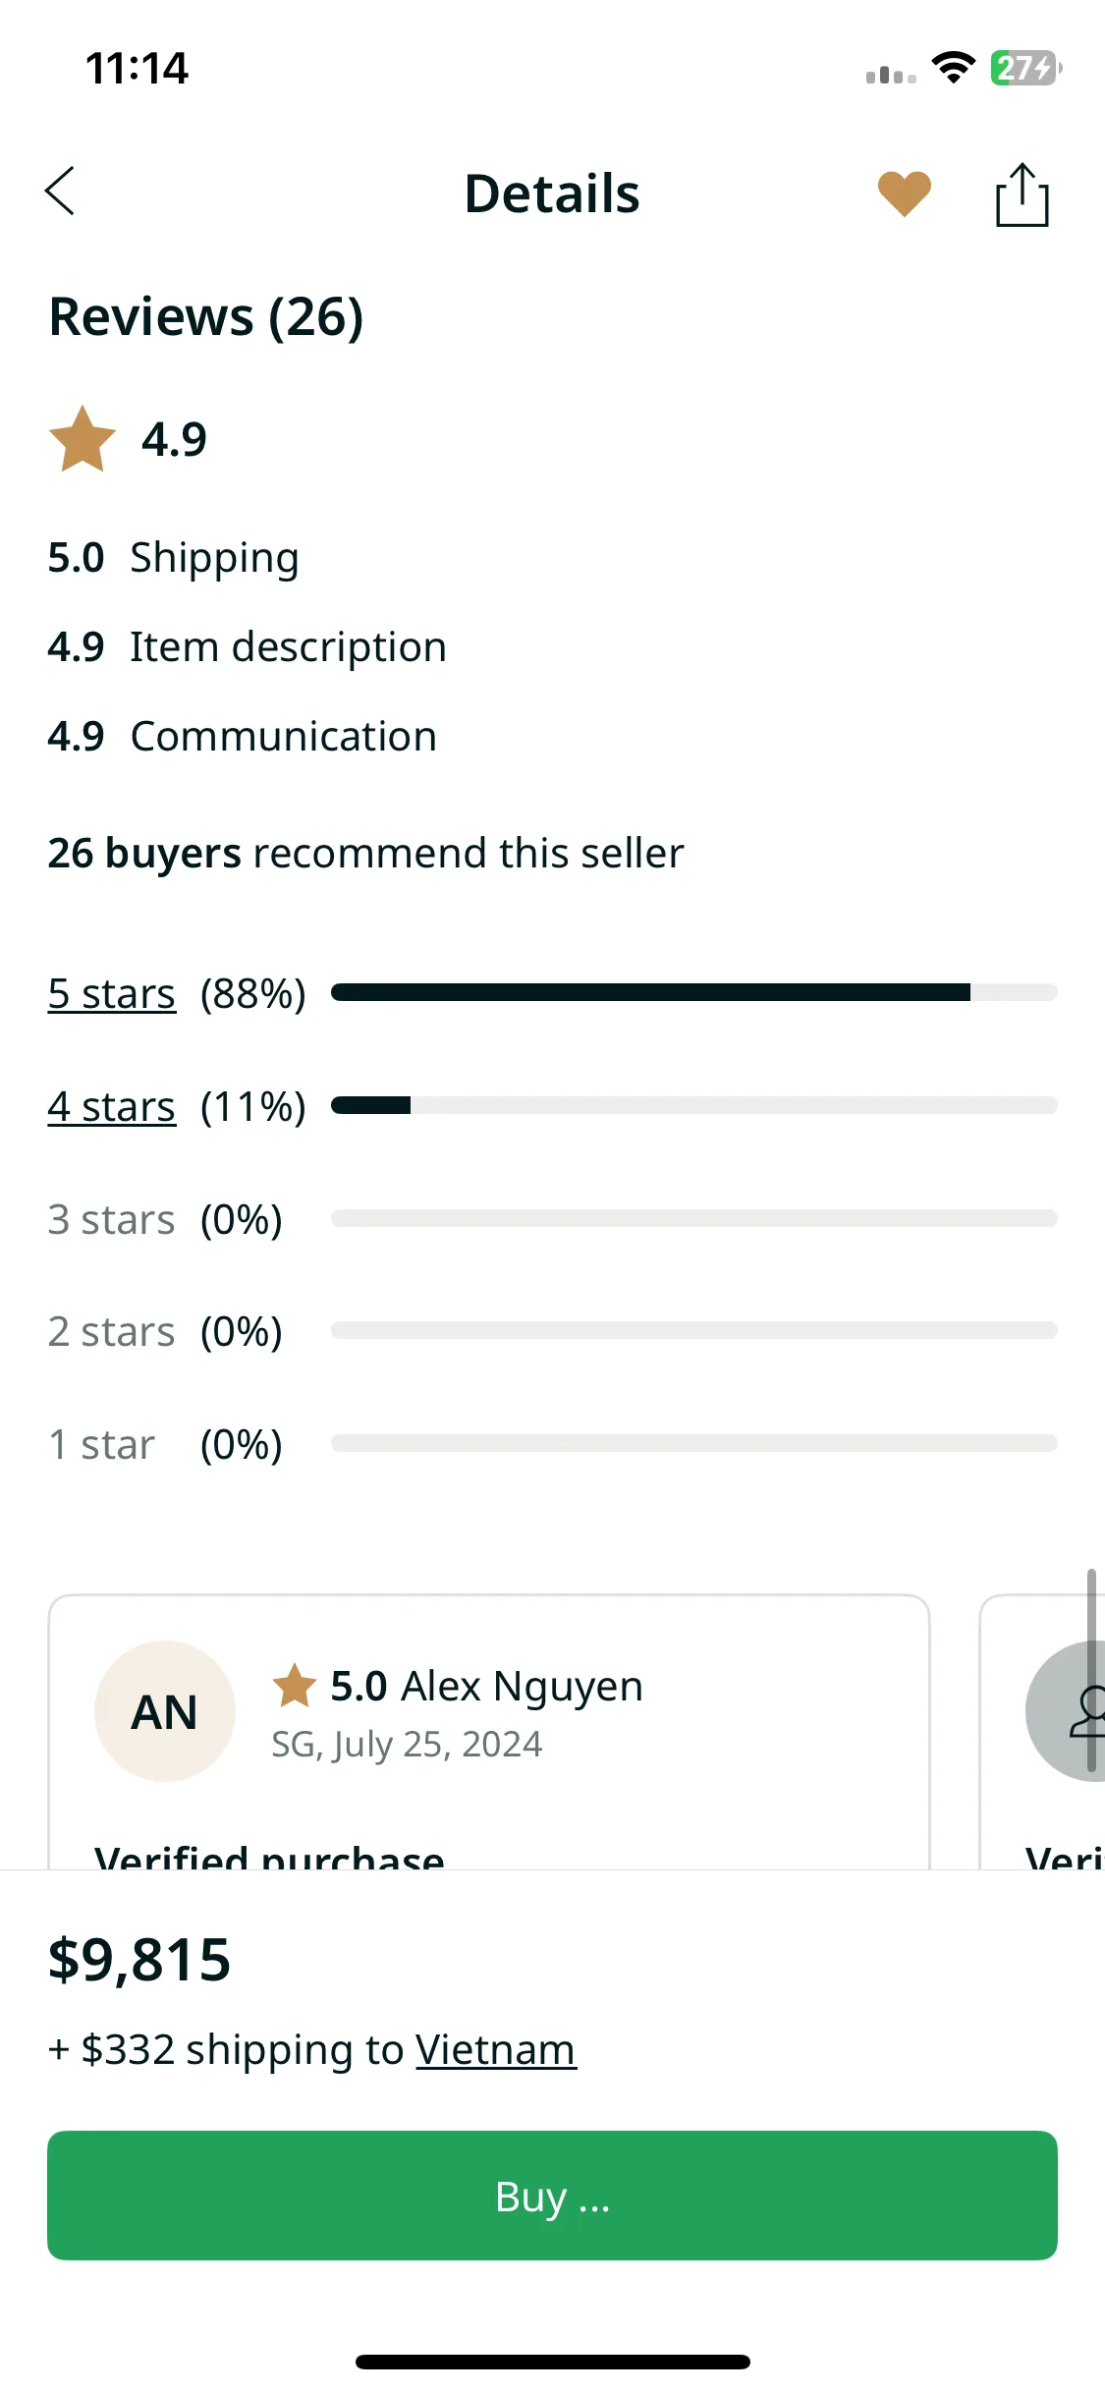Tap the grey profile avatar icon
1105x2393 pixels.
(x=1066, y=1711)
